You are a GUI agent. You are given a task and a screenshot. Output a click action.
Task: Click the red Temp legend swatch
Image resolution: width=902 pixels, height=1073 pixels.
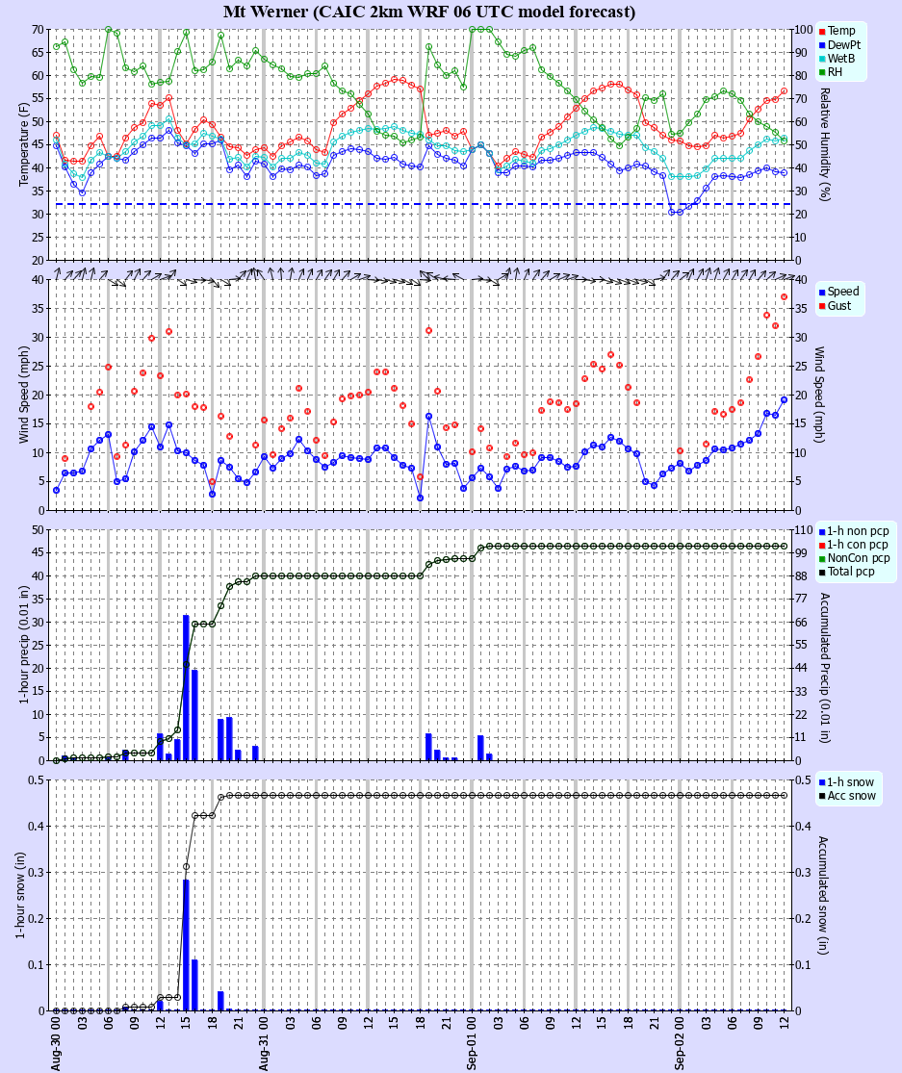pos(822,32)
